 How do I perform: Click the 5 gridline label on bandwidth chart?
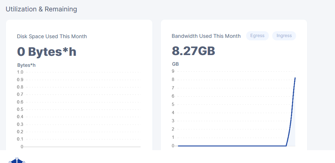pyautogui.click(x=173, y=104)
